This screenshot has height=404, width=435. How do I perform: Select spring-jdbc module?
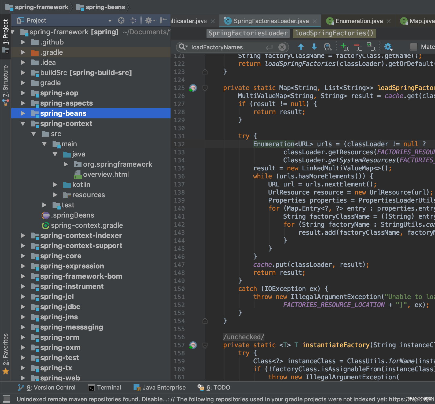tap(56, 307)
